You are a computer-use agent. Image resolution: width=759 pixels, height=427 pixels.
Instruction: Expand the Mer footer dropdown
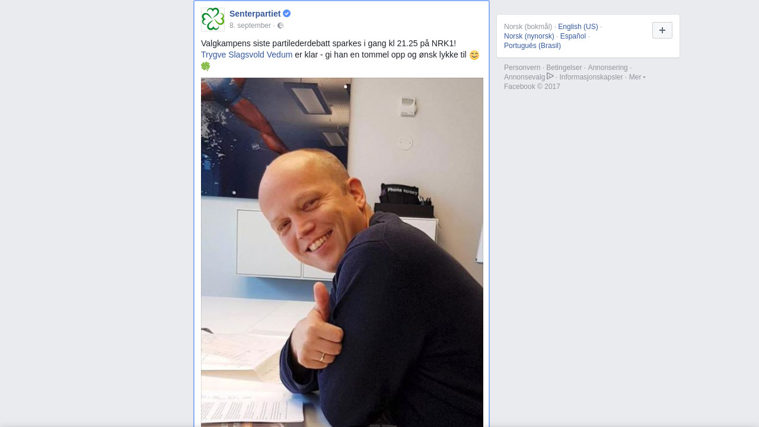(x=637, y=77)
